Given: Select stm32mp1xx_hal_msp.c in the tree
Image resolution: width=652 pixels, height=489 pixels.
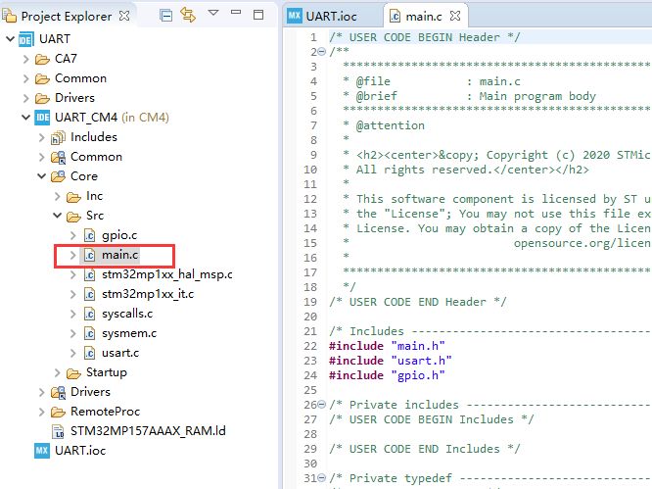Looking at the screenshot, I should pos(167,274).
